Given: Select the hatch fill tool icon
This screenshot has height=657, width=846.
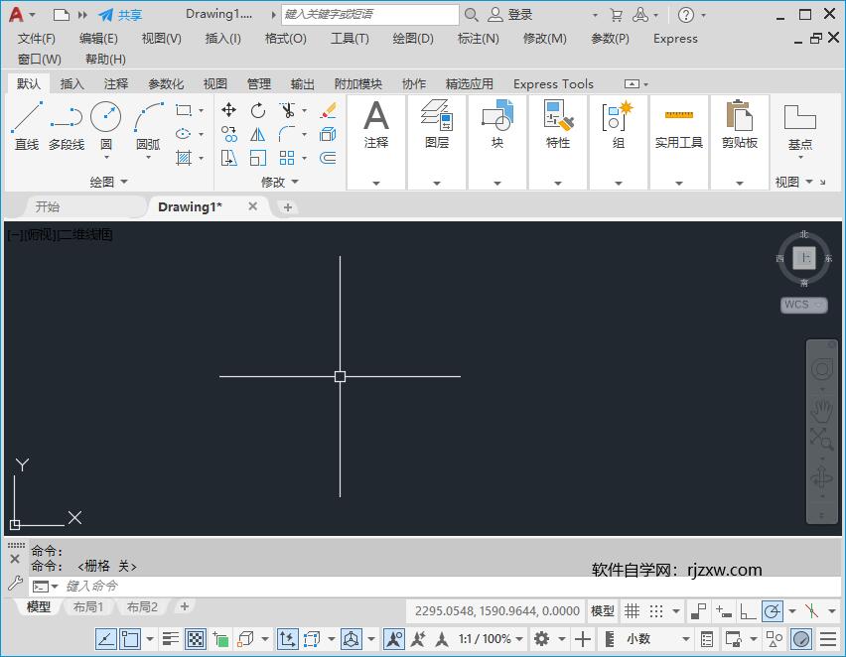Looking at the screenshot, I should tap(184, 158).
